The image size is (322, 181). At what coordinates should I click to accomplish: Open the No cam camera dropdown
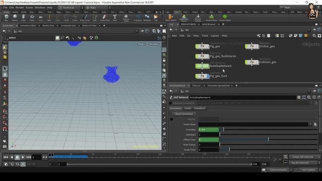pos(154,44)
